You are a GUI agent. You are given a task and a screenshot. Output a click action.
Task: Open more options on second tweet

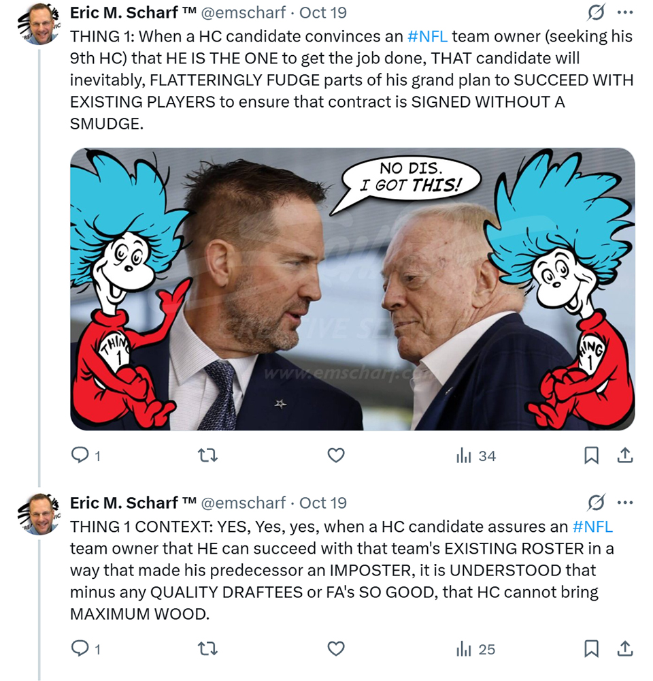pos(624,503)
